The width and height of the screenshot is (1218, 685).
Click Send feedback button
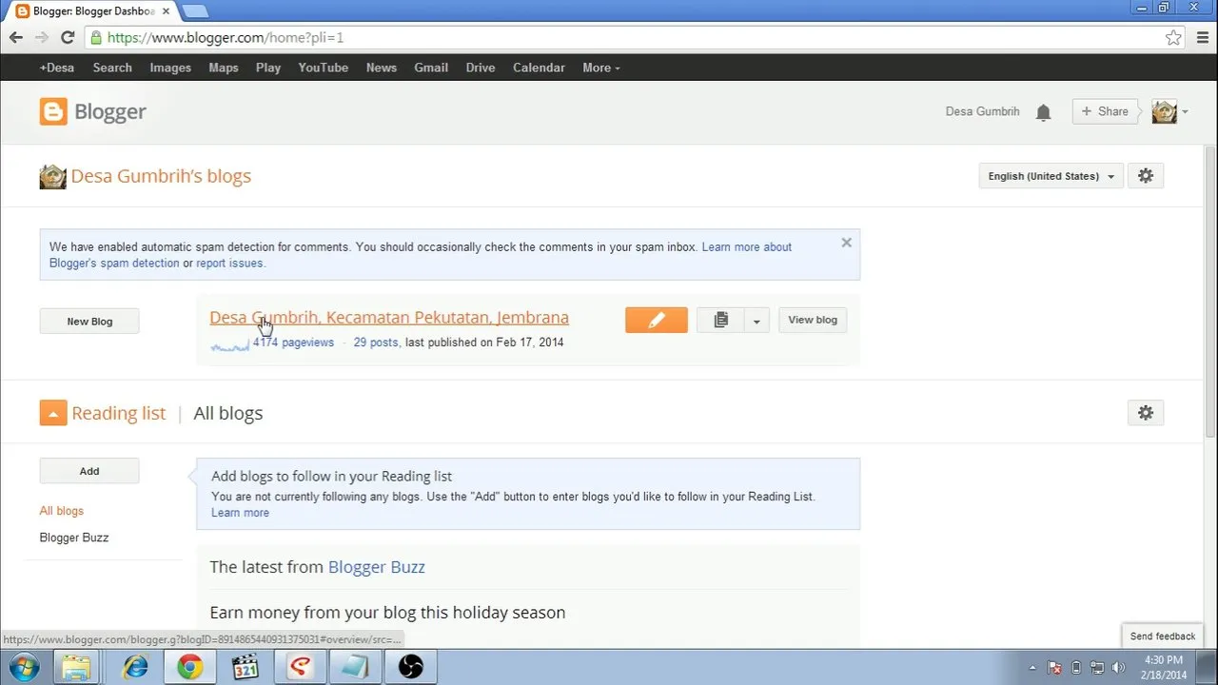(x=1162, y=636)
